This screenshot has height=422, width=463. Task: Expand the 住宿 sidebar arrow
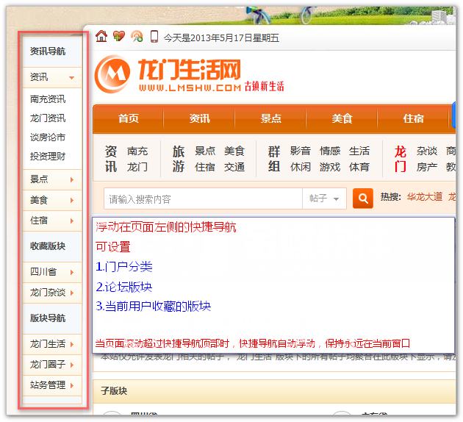click(72, 221)
